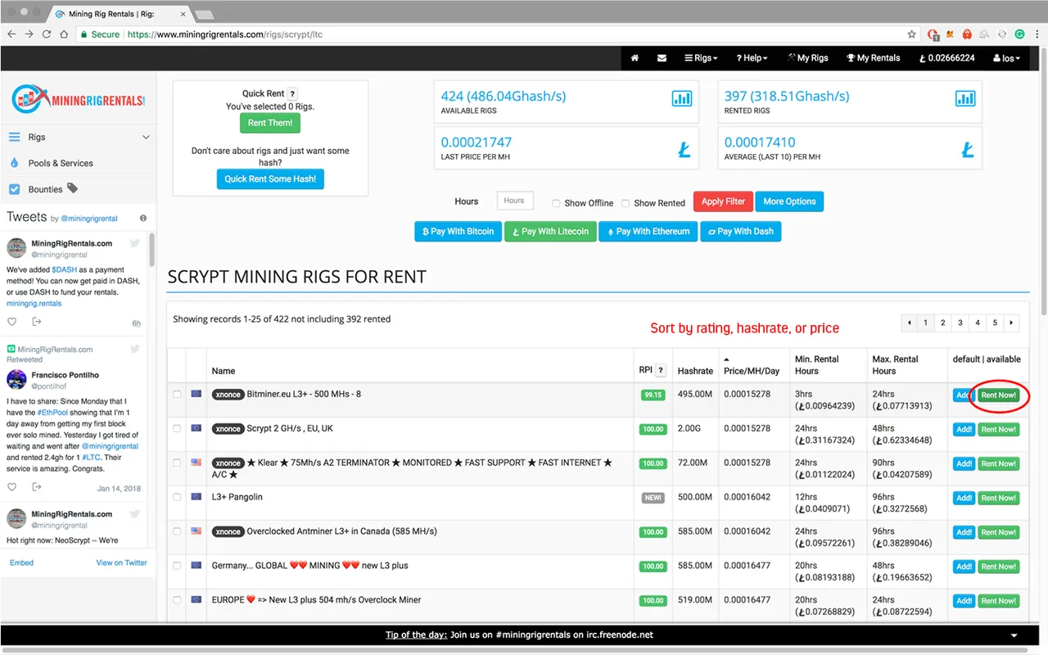Select the Germany GLOBAL MINING rig checkbox
The height and width of the screenshot is (655, 1048).
177,566
